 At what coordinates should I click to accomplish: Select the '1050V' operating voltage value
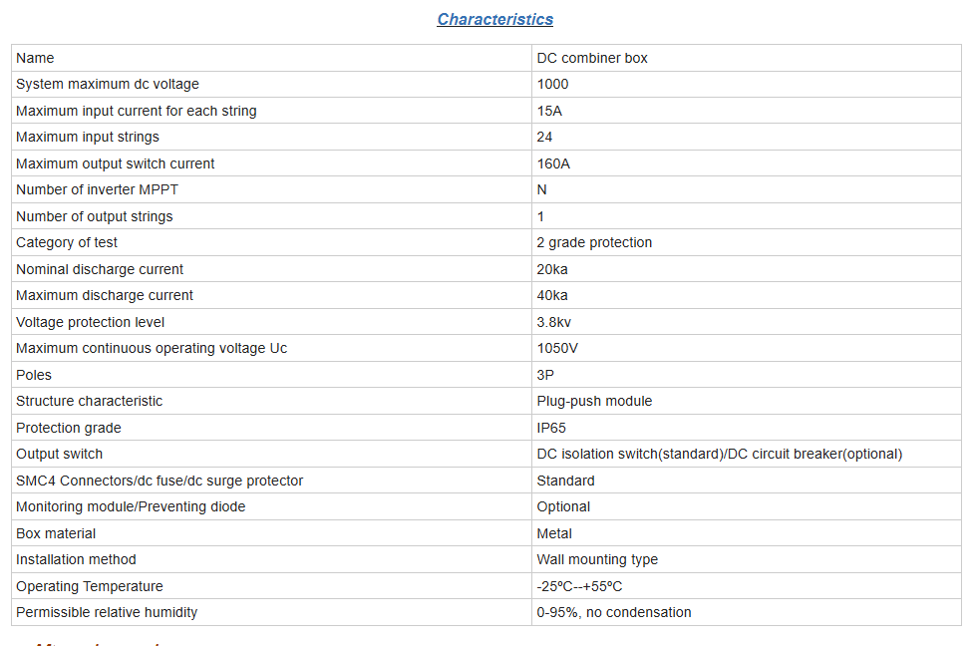click(557, 348)
